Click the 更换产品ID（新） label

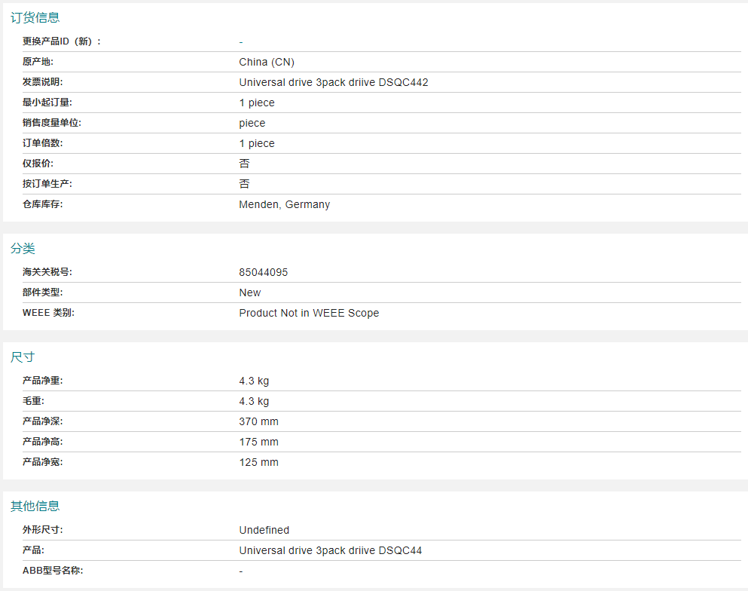62,41
